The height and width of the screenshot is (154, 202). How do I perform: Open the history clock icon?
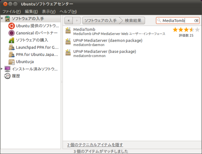click(7, 76)
